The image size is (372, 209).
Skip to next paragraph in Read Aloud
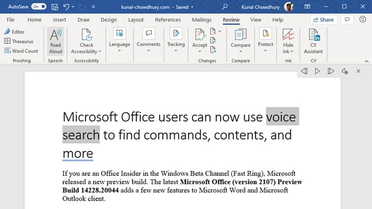coord(331,71)
